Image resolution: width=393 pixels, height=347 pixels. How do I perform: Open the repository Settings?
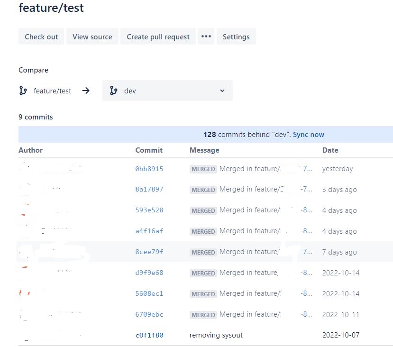coord(236,36)
